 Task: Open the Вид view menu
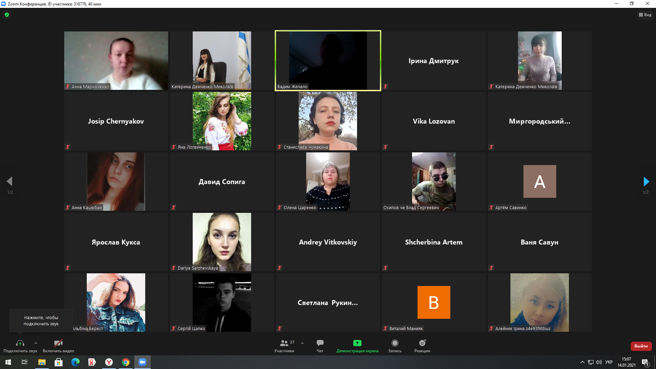645,15
